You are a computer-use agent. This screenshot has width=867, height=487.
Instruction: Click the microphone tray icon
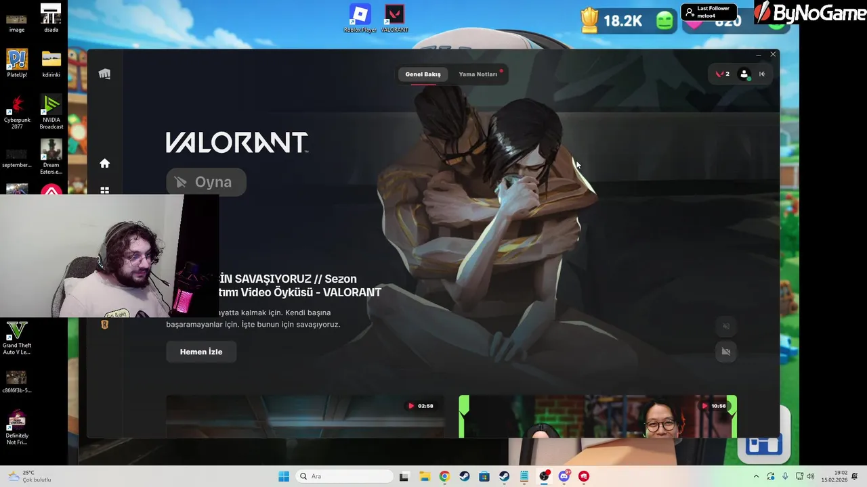click(785, 476)
